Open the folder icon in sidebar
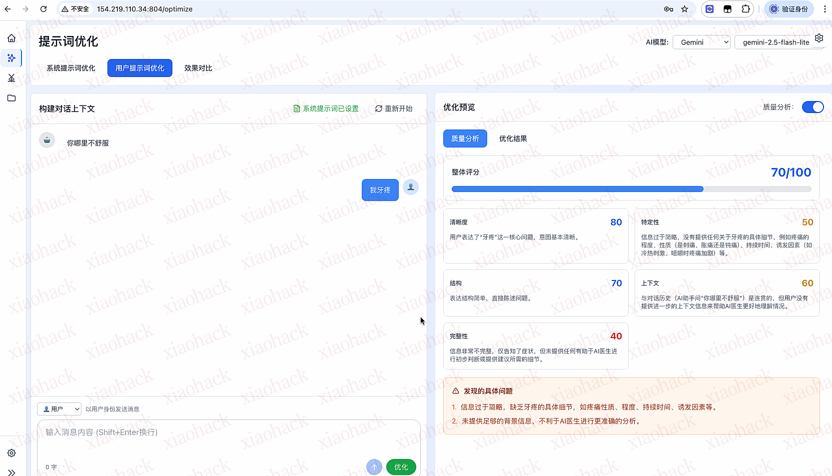Screen dimensions: 832x476 point(11,98)
